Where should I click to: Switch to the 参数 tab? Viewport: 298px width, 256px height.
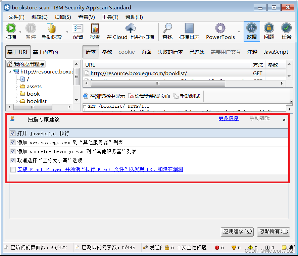107,52
